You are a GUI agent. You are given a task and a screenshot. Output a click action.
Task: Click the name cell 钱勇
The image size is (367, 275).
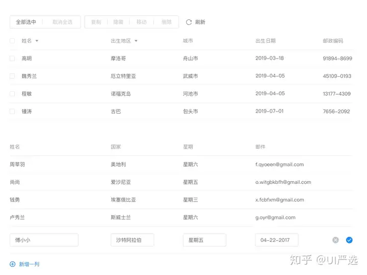[15, 200]
